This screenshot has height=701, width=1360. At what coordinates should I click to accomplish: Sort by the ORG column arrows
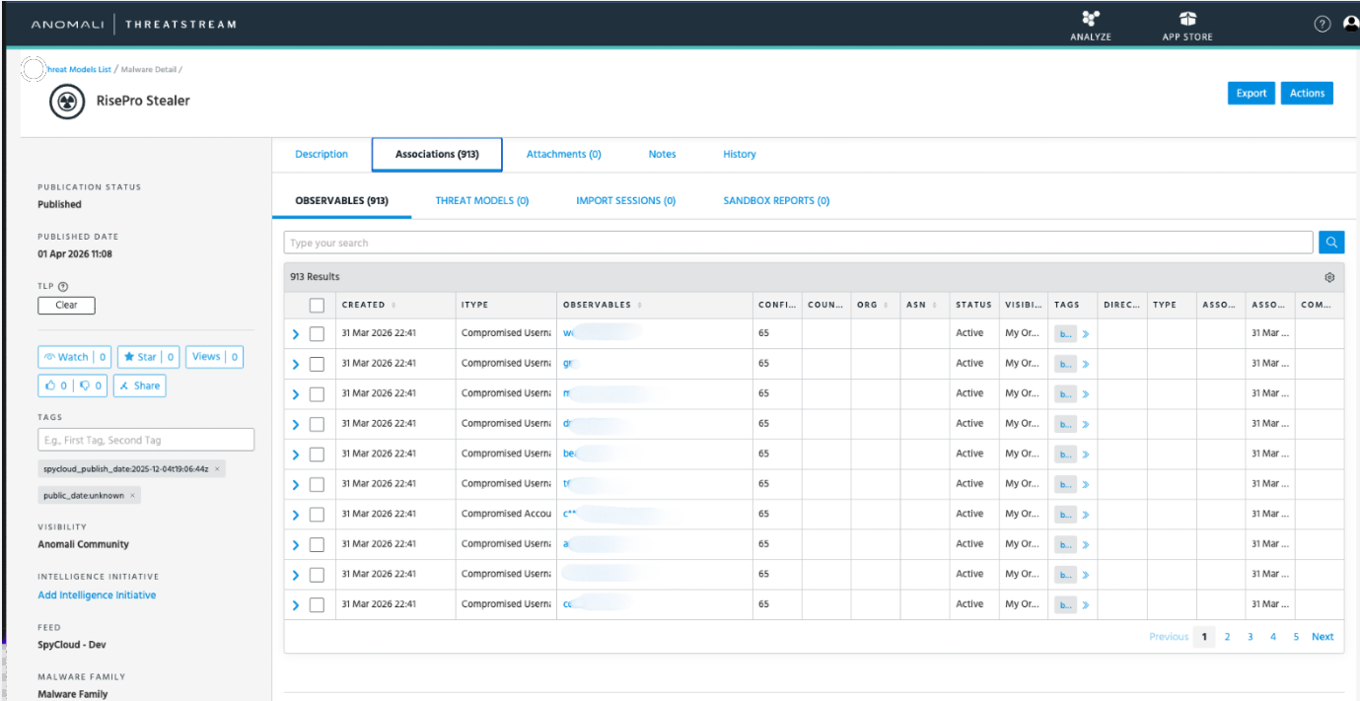coord(886,306)
